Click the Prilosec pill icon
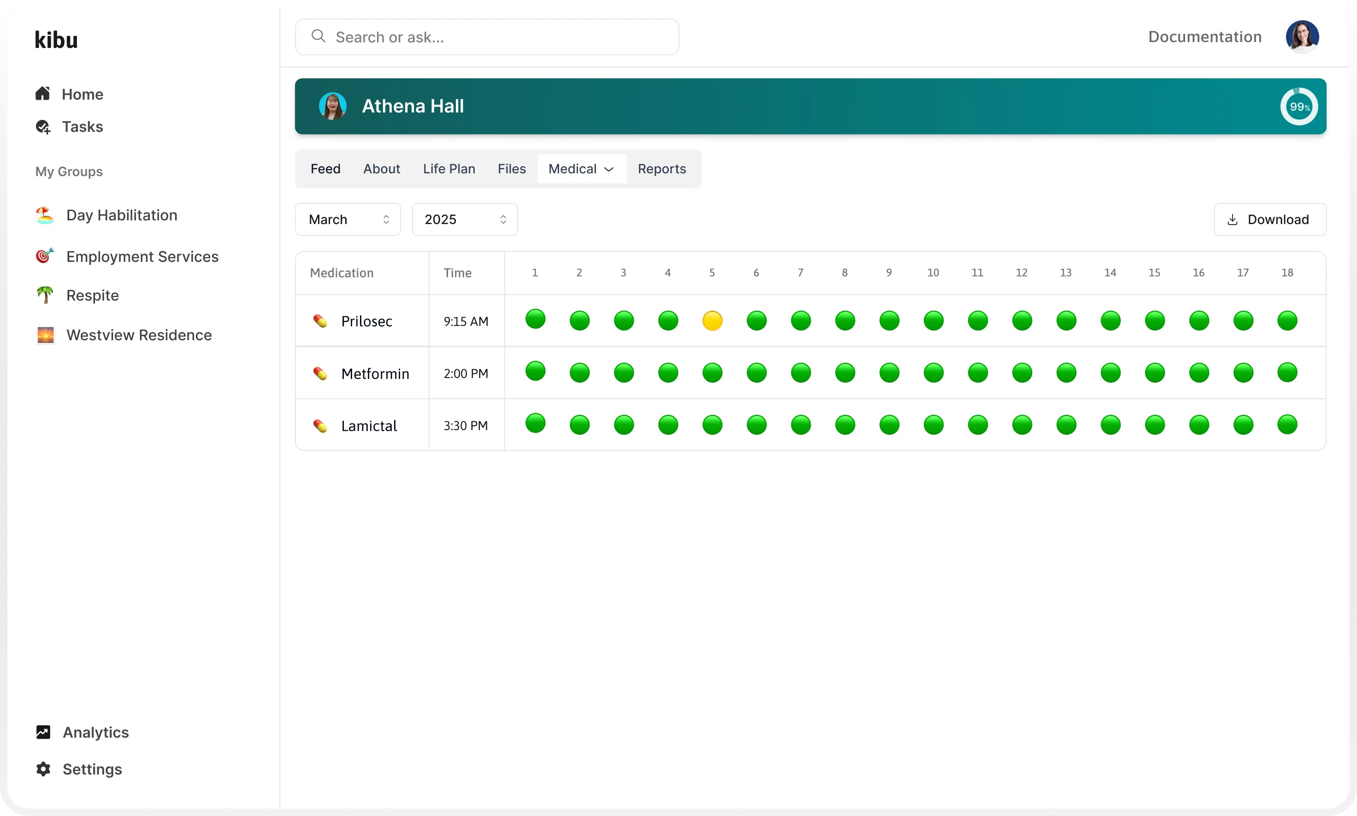This screenshot has width=1357, height=816. (320, 321)
